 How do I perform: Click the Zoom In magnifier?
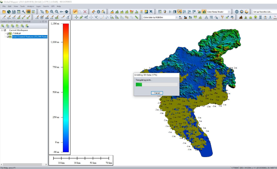click(x=52, y=12)
